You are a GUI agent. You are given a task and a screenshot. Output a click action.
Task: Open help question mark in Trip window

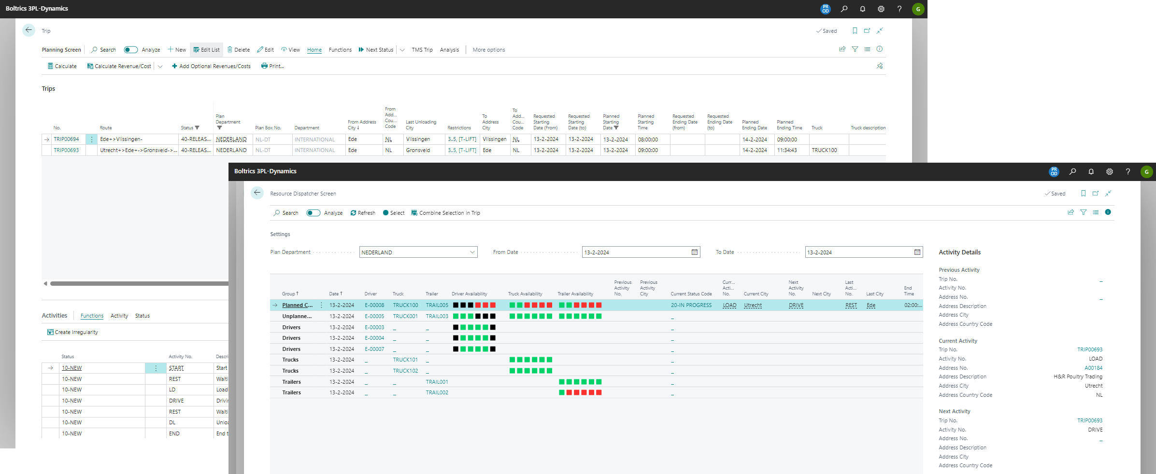[899, 9]
